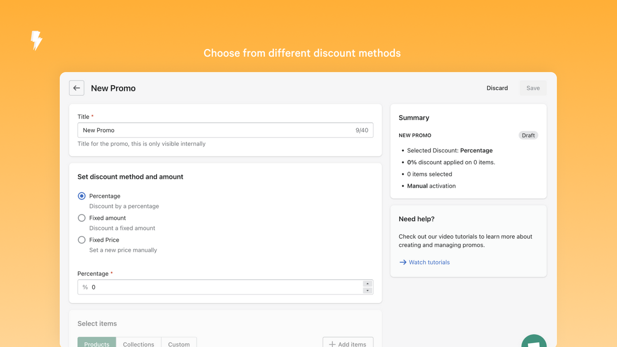Click the arrow beside Watch tutorials

[403, 262]
